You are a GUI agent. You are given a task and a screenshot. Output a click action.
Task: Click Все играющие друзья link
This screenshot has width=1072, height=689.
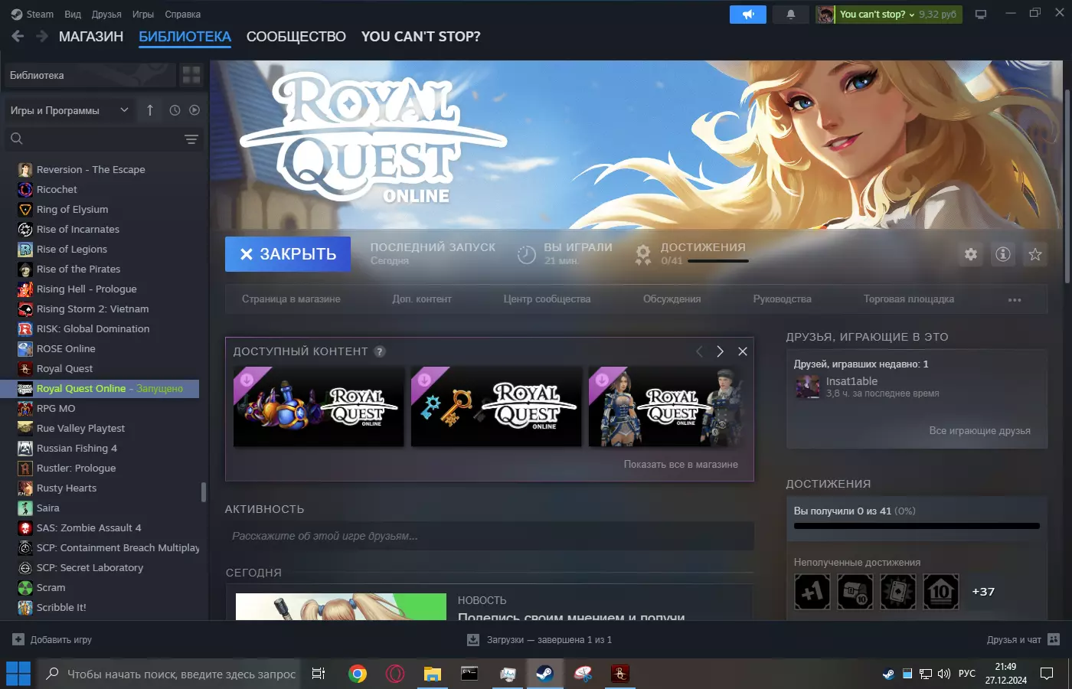pos(979,431)
